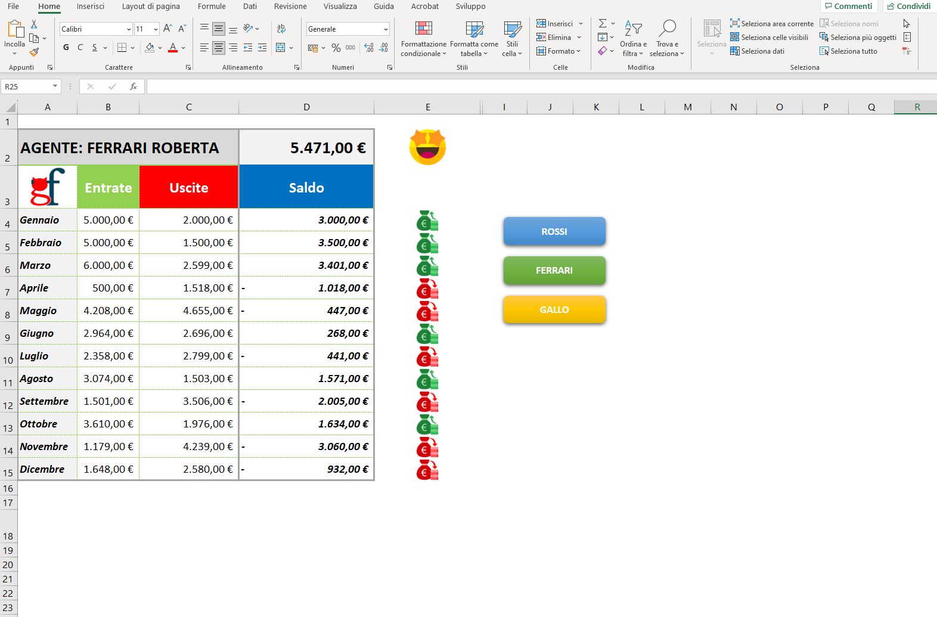Click the decrease indent icon
This screenshot has height=617, width=937.
pos(248,48)
